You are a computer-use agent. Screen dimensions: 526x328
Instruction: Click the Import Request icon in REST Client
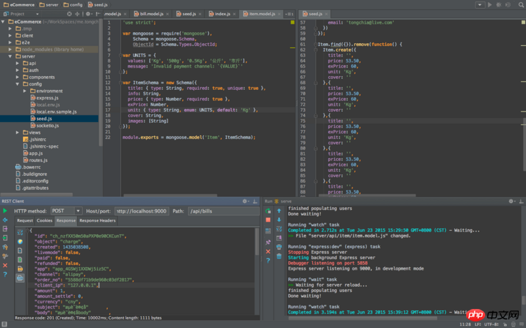pos(5,238)
